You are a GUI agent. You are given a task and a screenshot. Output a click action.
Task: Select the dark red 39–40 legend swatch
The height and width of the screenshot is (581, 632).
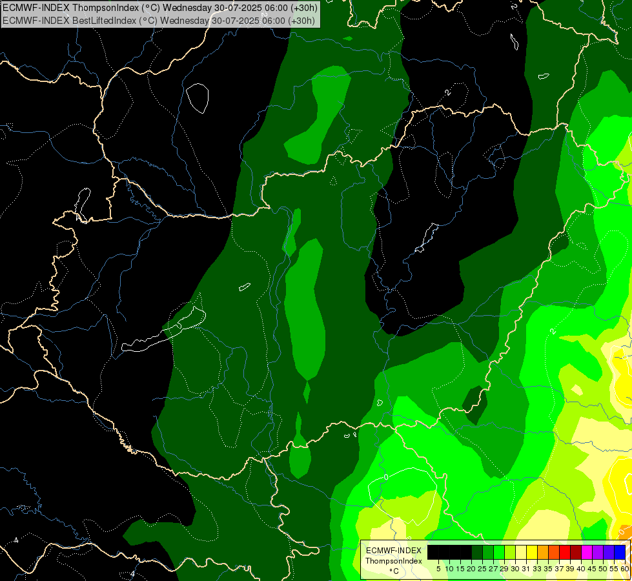click(576, 552)
